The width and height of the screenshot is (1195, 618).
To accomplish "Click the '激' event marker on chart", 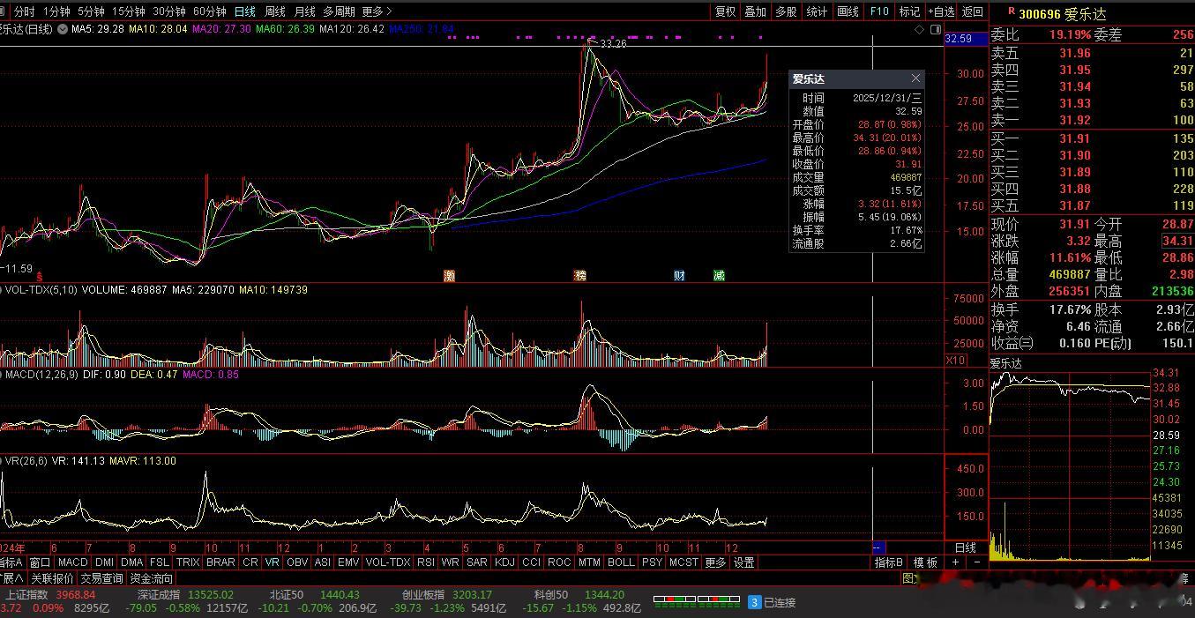I will click(x=449, y=276).
